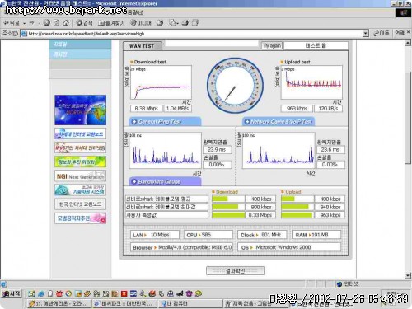Image resolution: width=412 pixels, height=309 pixels.
Task: Open the Network Game & VoIP Test header
Action: (x=279, y=122)
